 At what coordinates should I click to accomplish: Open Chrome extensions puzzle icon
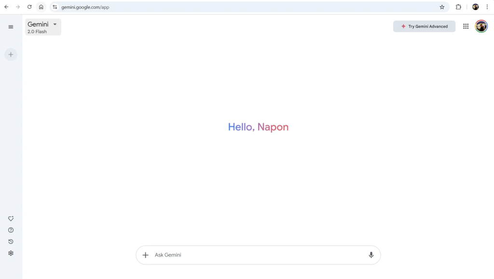tap(458, 7)
